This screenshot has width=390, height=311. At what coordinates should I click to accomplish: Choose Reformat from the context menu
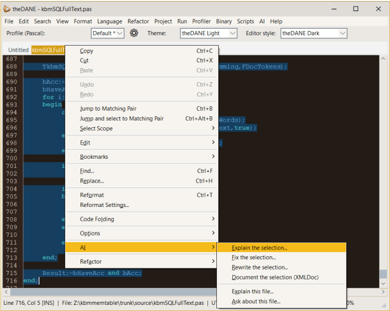point(141,195)
